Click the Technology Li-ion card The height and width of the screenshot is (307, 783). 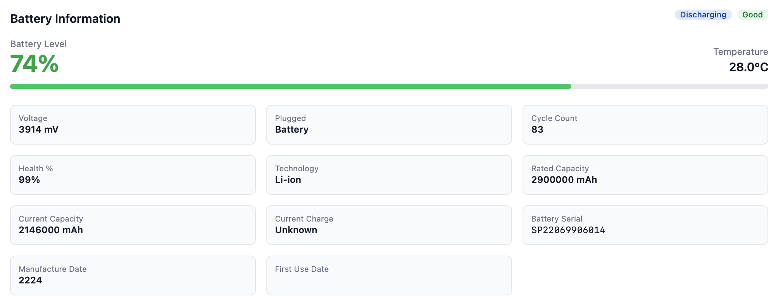tap(389, 175)
